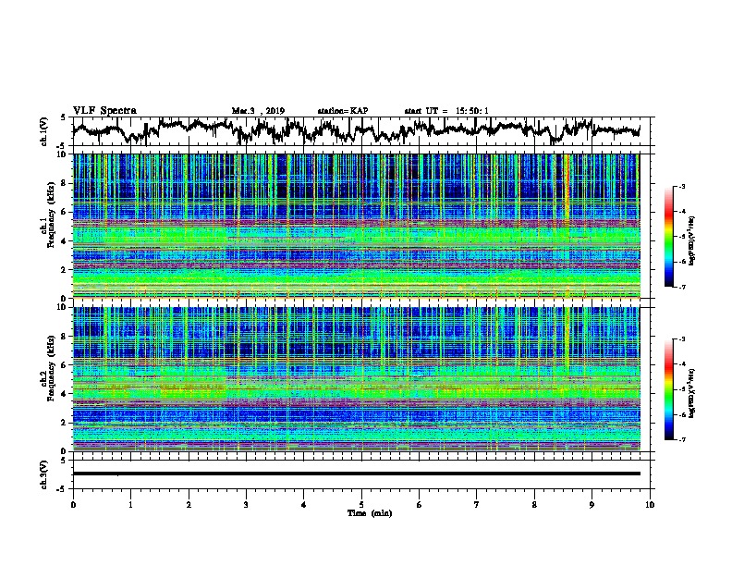Viewport: 732px width, 566px height.
Task: Click the time axis tick label "5"
Action: point(361,505)
